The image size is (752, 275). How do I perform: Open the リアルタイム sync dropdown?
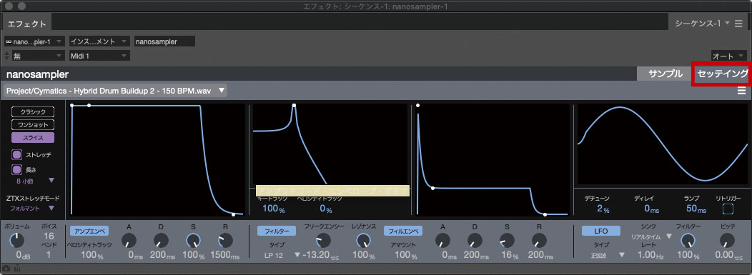651,236
